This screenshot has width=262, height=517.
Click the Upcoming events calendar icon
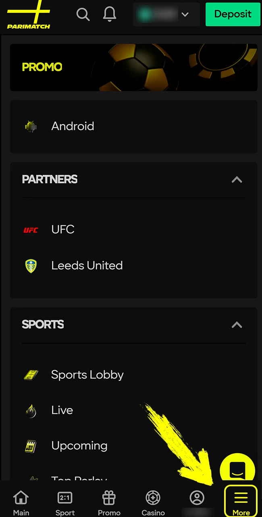tap(31, 446)
